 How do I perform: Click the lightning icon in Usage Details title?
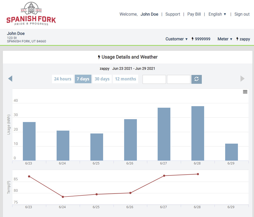[x=99, y=57]
